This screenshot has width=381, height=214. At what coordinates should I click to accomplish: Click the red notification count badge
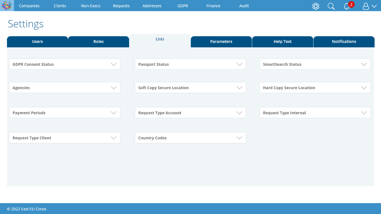click(x=351, y=4)
